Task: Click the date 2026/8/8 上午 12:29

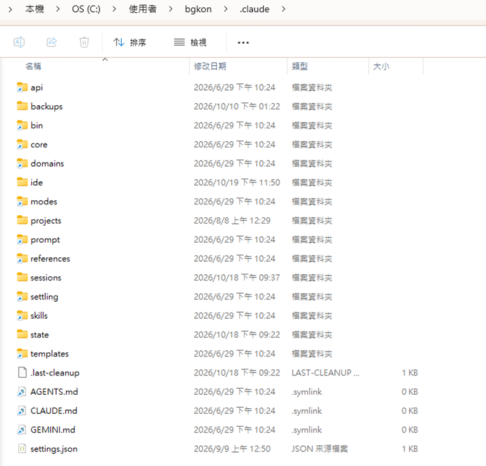Action: 232,221
